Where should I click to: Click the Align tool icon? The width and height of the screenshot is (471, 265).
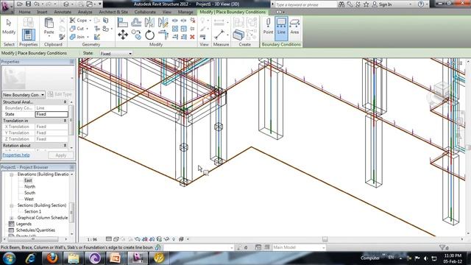pyautogui.click(x=123, y=22)
